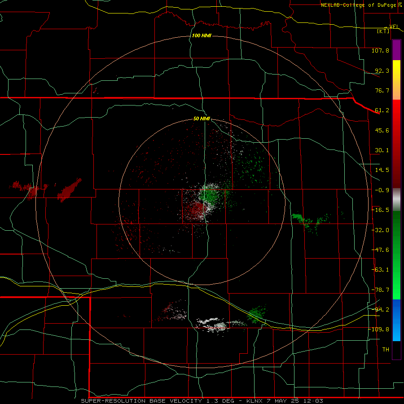Select the -32.0 scale value
404x404 pixels.
tap(380, 230)
